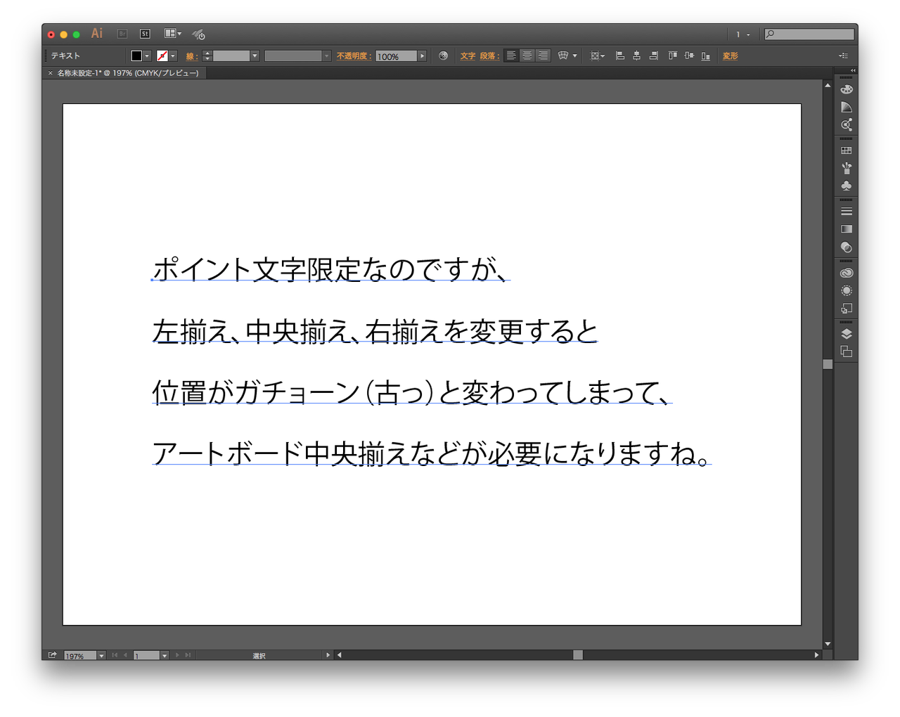900x717 pixels.
Task: Click the black fill color swatch
Action: pos(136,56)
